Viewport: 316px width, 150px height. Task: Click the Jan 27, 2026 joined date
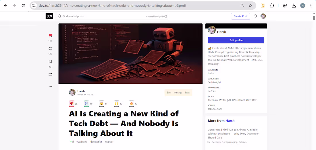click(x=215, y=109)
